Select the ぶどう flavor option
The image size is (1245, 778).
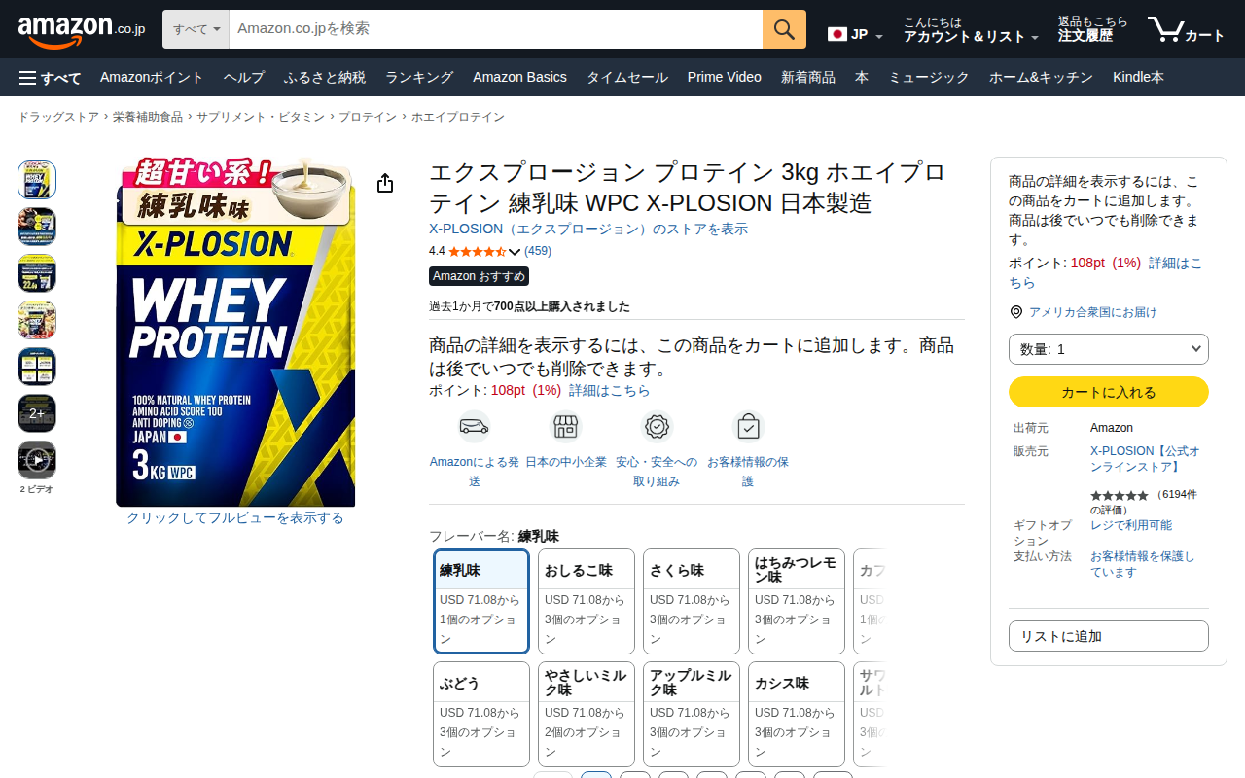pos(481,715)
